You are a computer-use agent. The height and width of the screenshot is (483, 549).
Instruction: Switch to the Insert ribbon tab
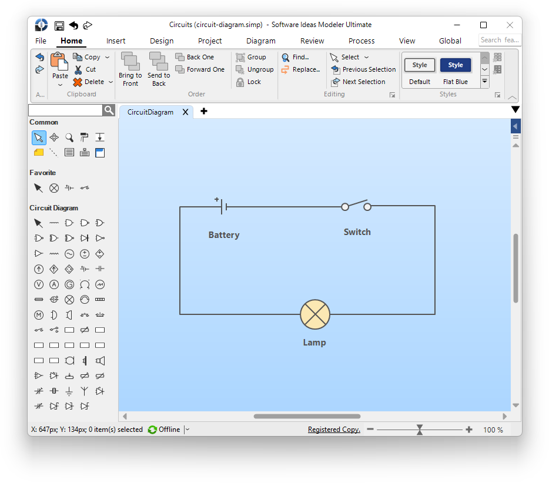click(x=116, y=41)
